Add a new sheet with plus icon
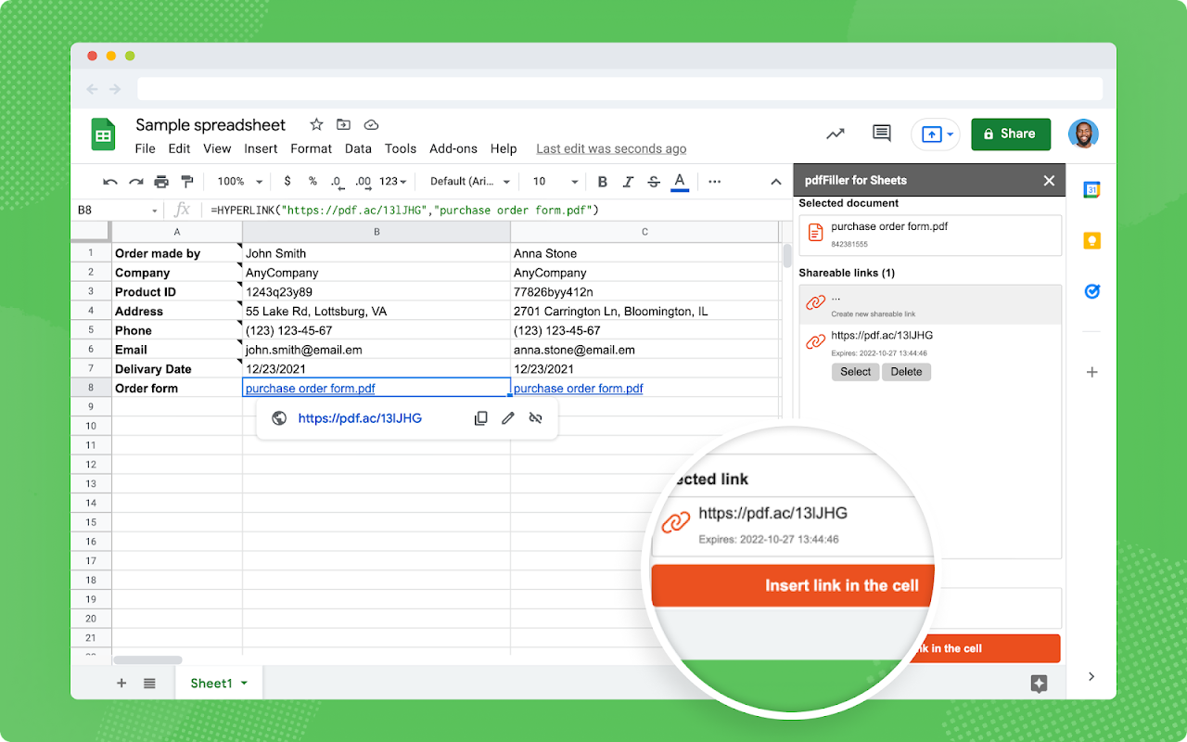The width and height of the screenshot is (1187, 742). click(x=121, y=684)
